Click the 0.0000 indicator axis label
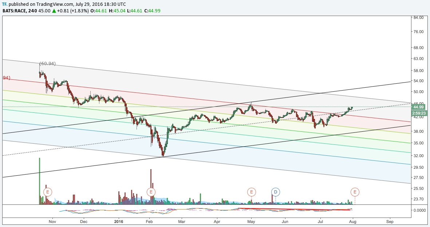This screenshot has height=227, width=430. click(419, 210)
